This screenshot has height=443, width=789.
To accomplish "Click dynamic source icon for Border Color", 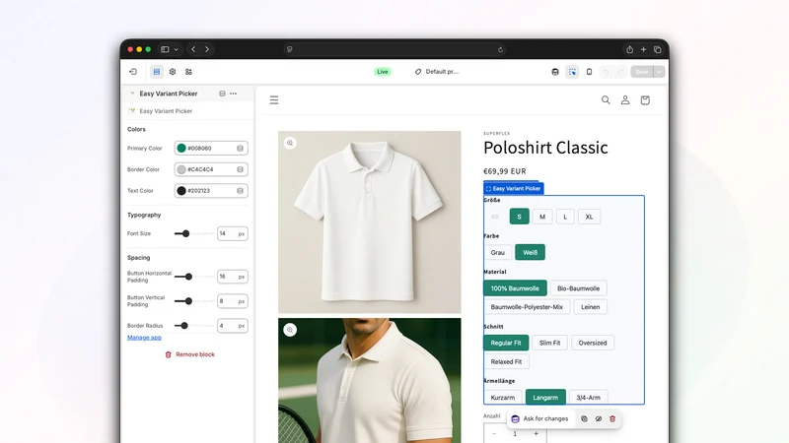I will tap(240, 169).
